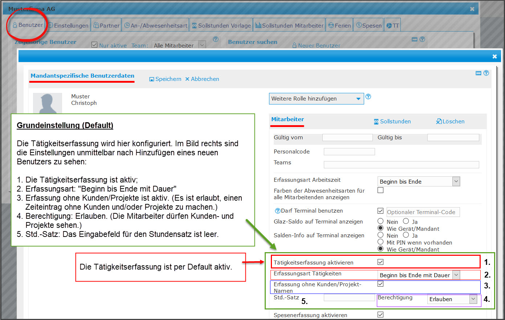Select Wie Gerät/Mandant for Salden-Info

380,249
